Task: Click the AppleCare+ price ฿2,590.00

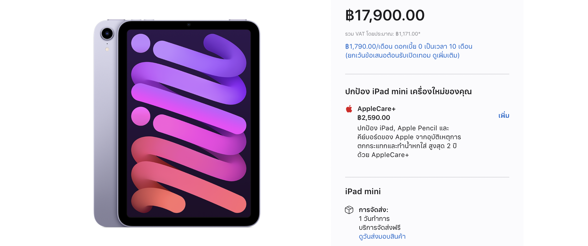Action: 373,118
